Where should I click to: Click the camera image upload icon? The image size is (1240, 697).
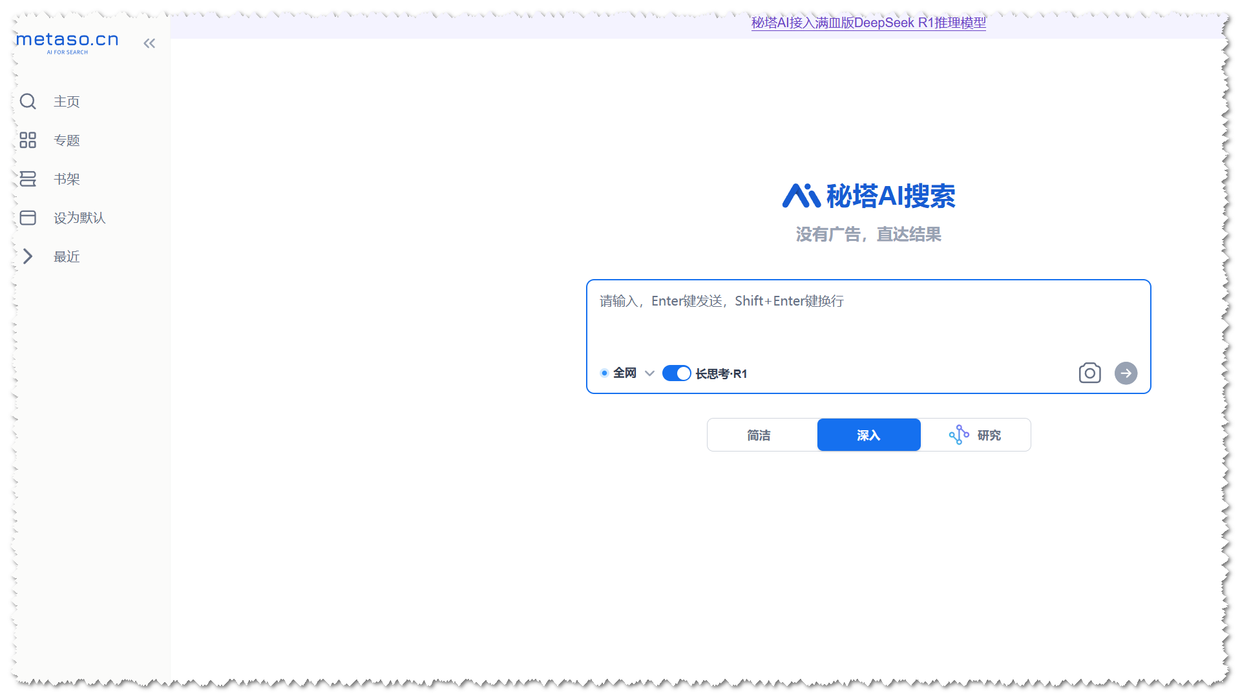1089,373
